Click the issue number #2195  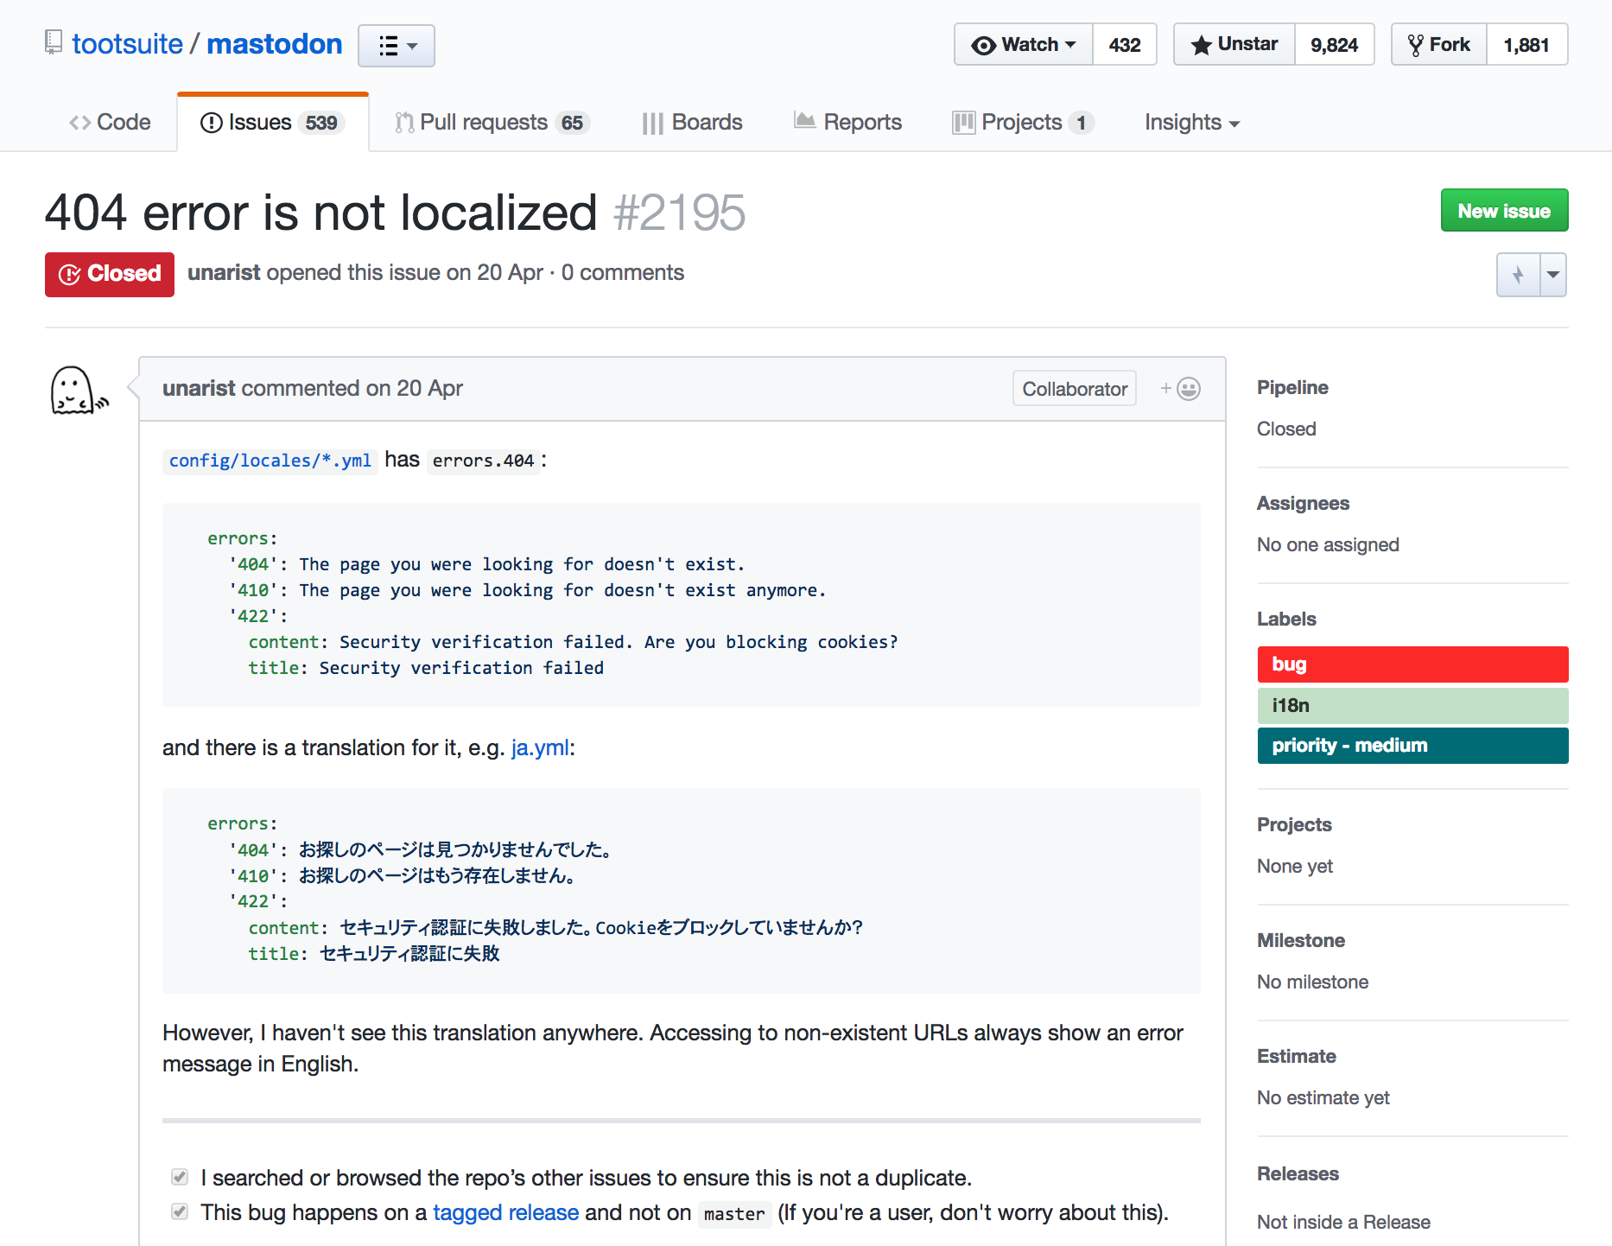679,213
